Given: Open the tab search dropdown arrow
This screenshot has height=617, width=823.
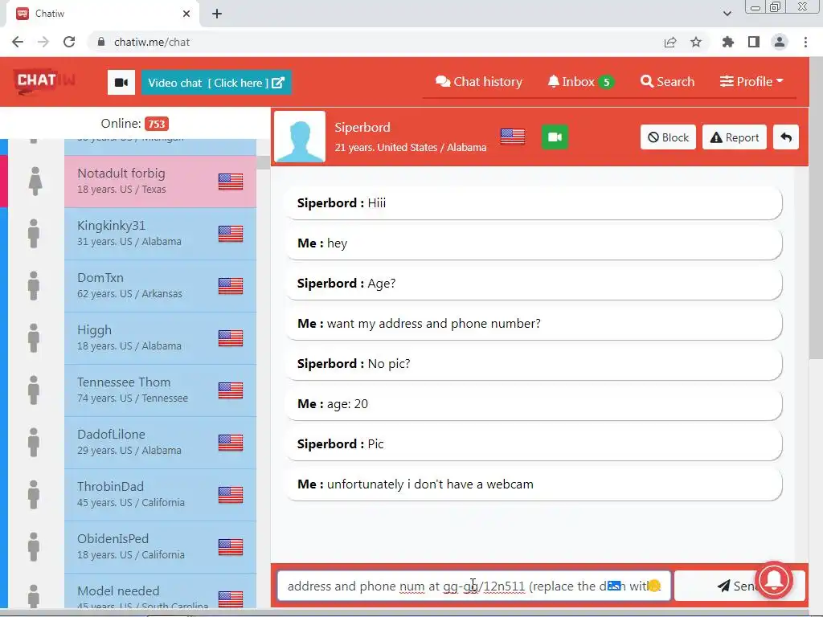Looking at the screenshot, I should [727, 14].
